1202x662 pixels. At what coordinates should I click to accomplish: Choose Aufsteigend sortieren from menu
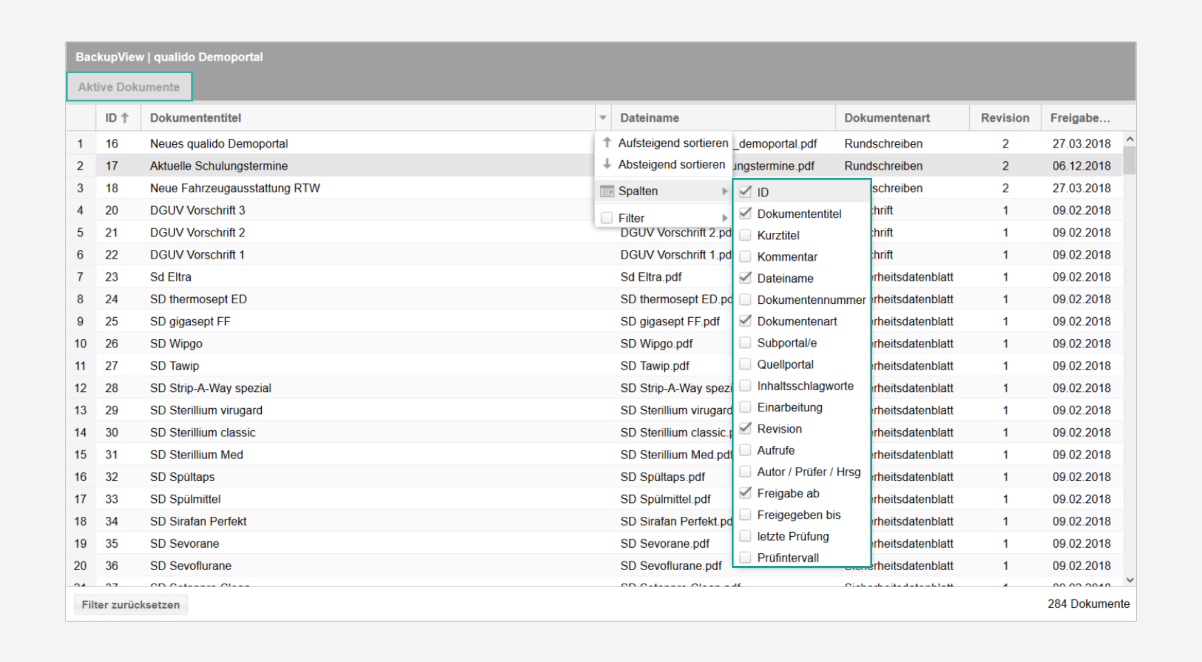click(x=664, y=142)
